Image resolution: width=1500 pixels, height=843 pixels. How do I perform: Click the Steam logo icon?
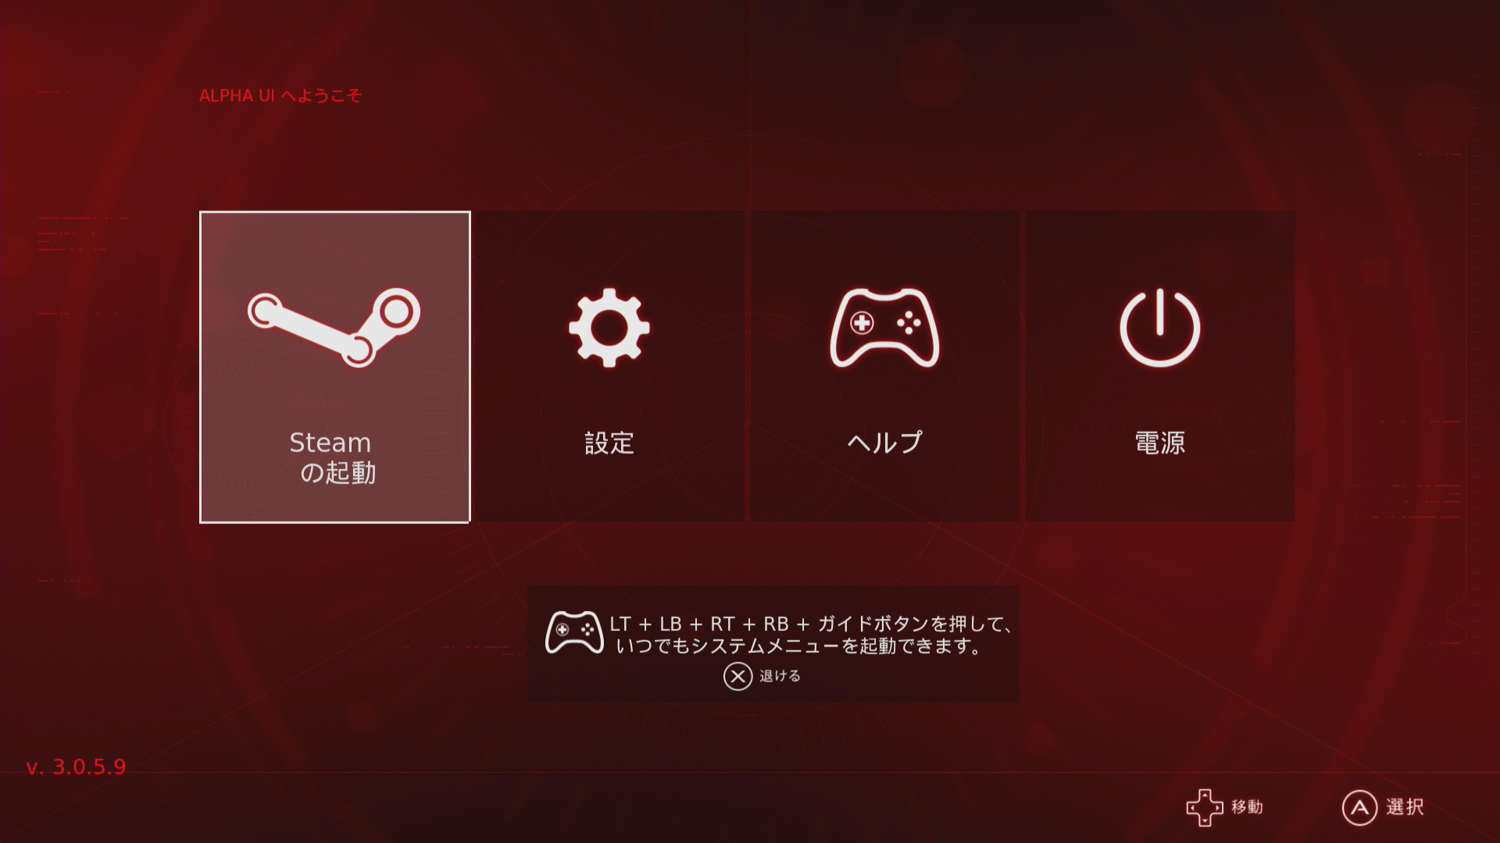334,327
